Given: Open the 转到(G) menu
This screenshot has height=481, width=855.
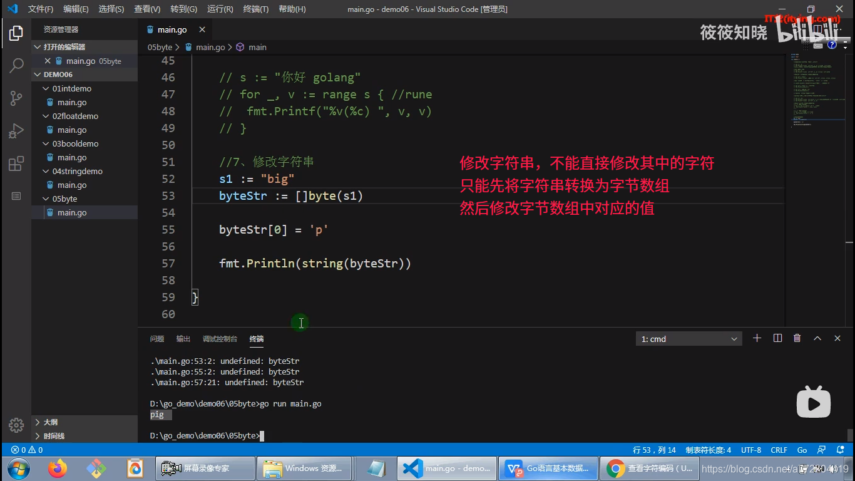Looking at the screenshot, I should pyautogui.click(x=184, y=9).
